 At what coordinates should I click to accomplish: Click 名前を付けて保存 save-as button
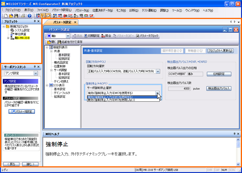click(x=71, y=42)
